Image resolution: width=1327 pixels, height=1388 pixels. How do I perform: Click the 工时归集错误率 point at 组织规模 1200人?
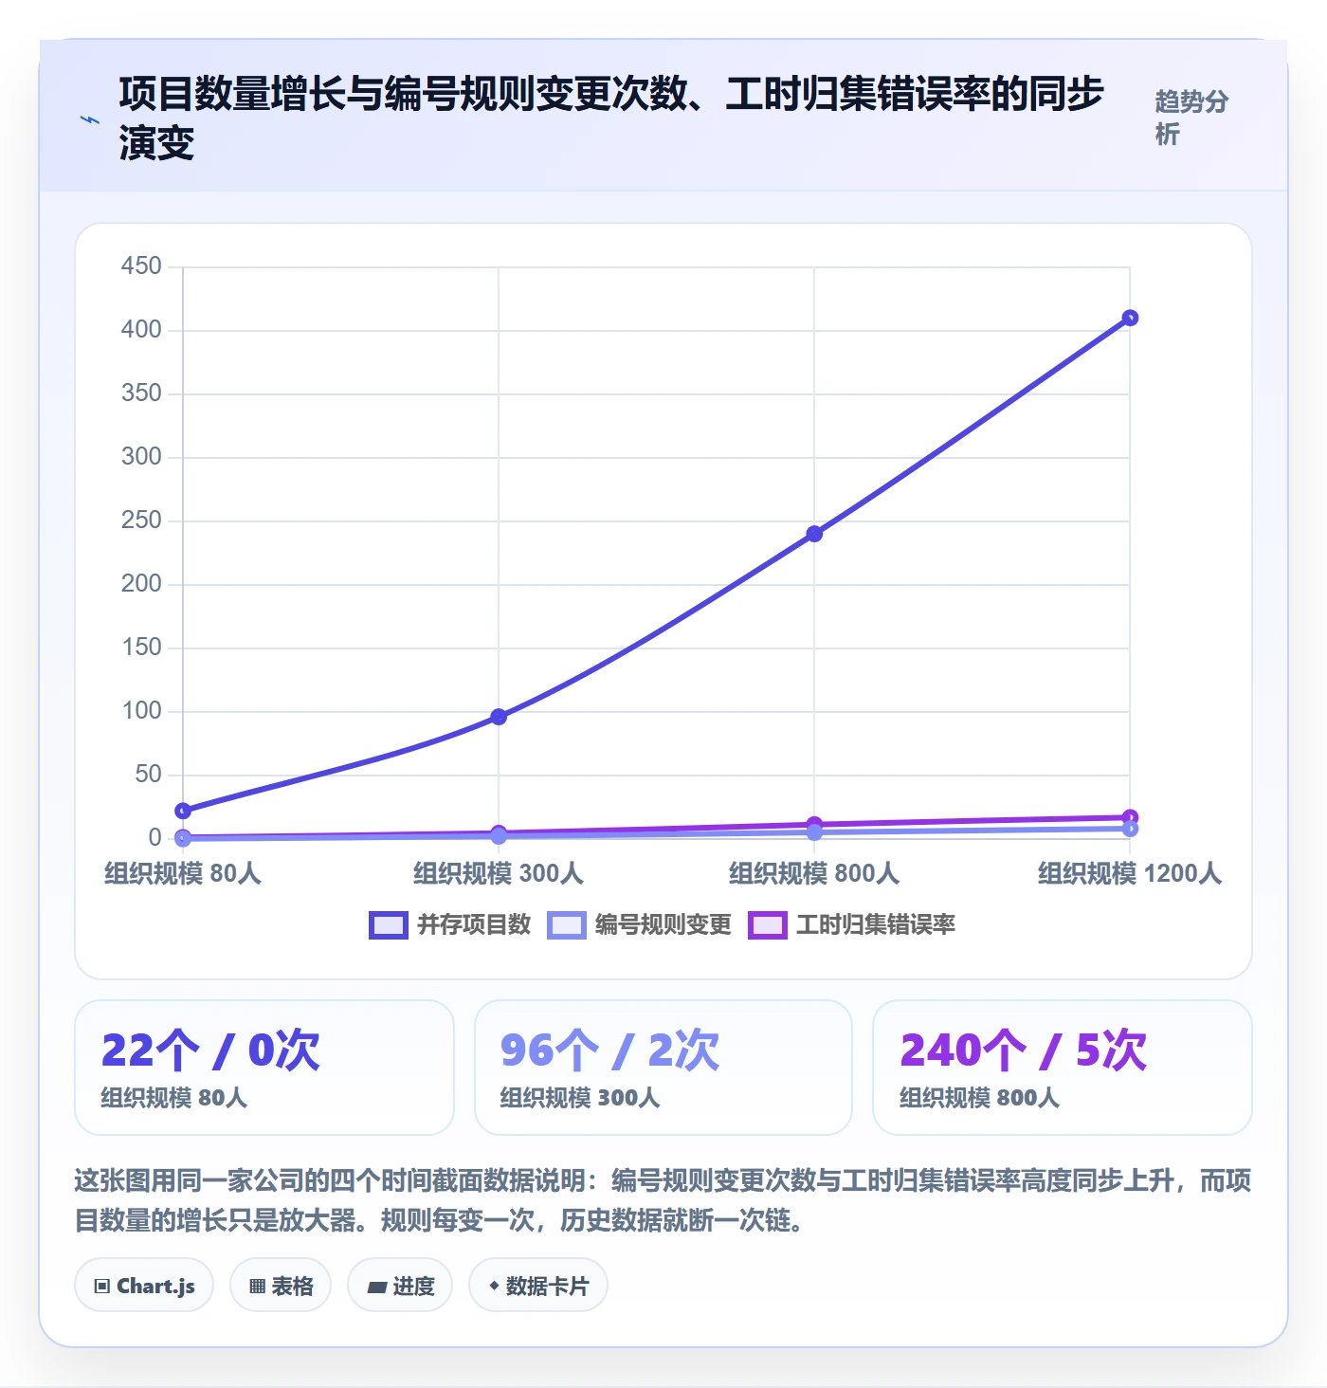click(1130, 817)
